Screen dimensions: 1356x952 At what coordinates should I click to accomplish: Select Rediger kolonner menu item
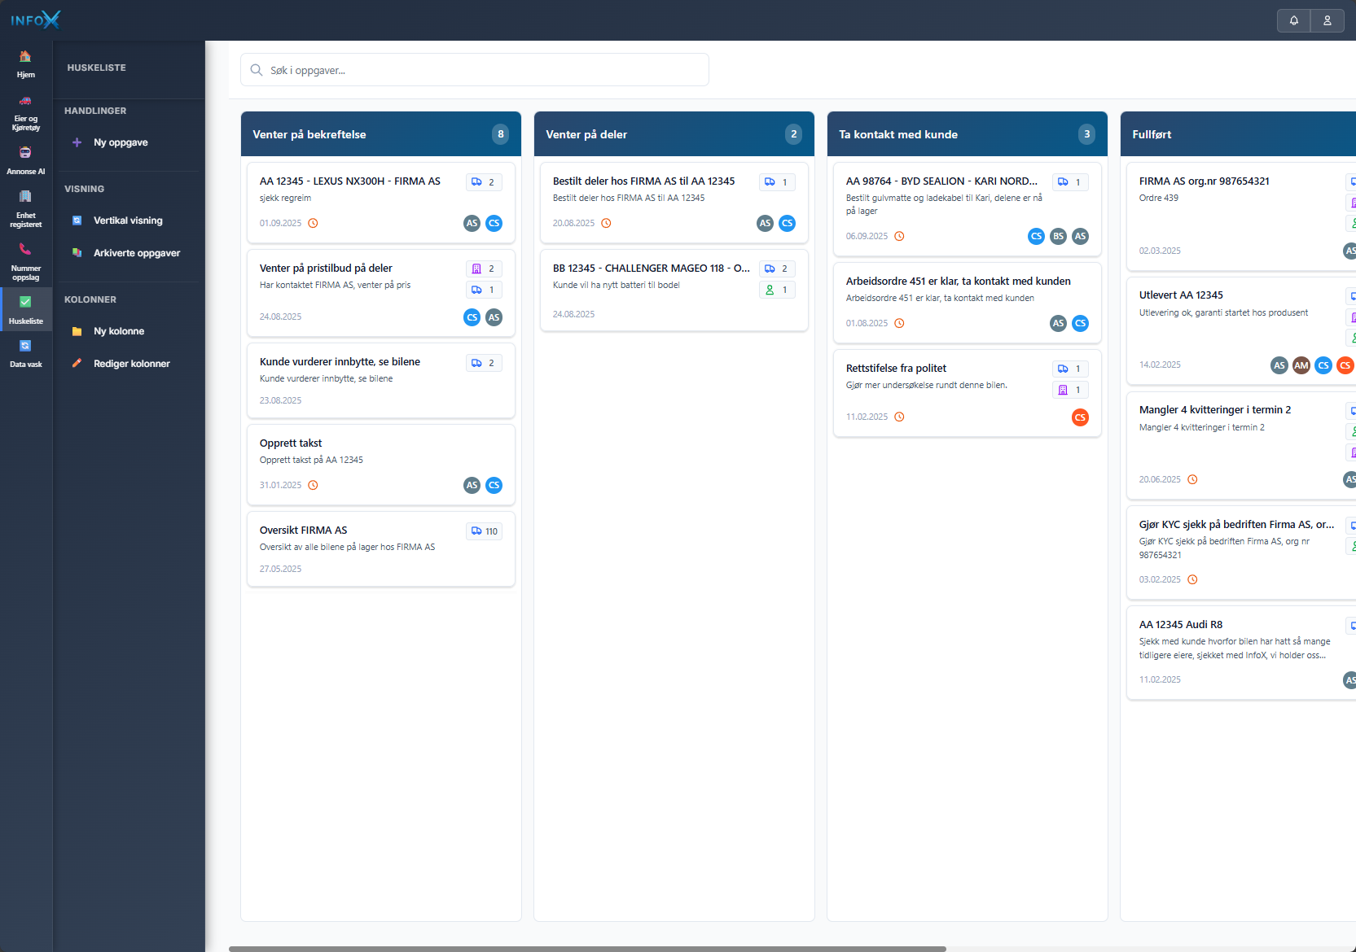[131, 364]
